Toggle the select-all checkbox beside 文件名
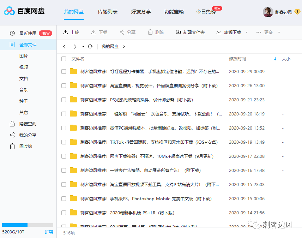Viewport: 302px width, 238px height. point(64,59)
